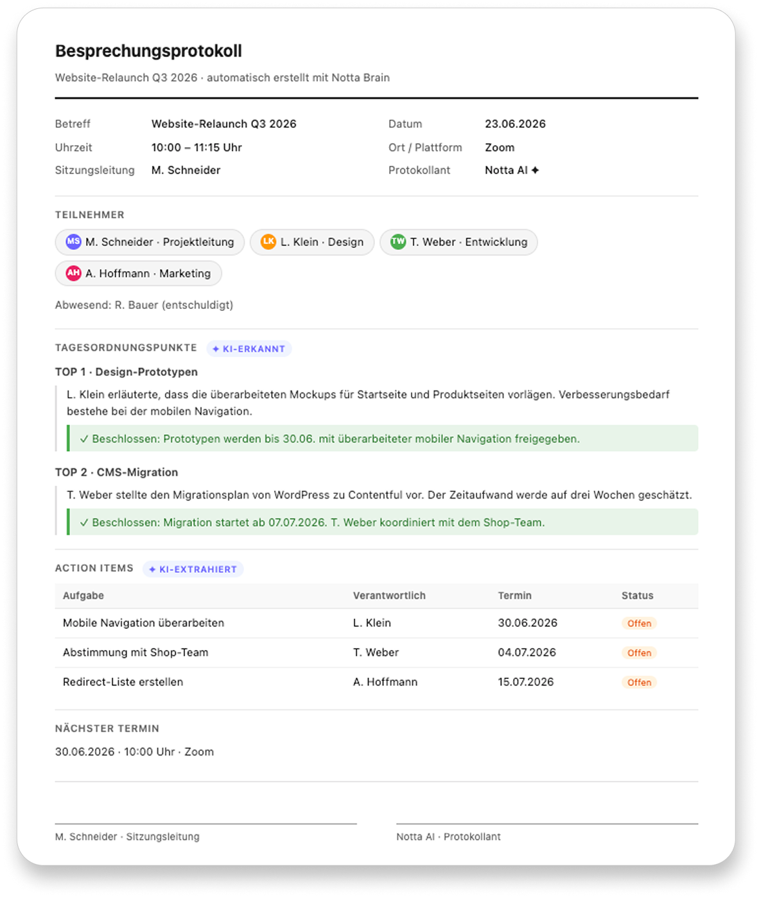Click the Termin column header
Screen dimensions: 759x898
pyautogui.click(x=515, y=595)
